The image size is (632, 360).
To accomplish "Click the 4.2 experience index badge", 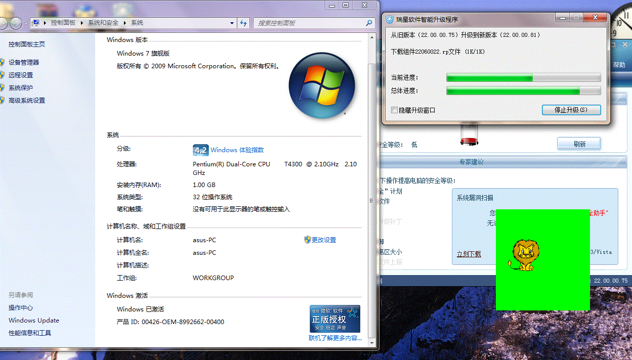I will coord(200,150).
